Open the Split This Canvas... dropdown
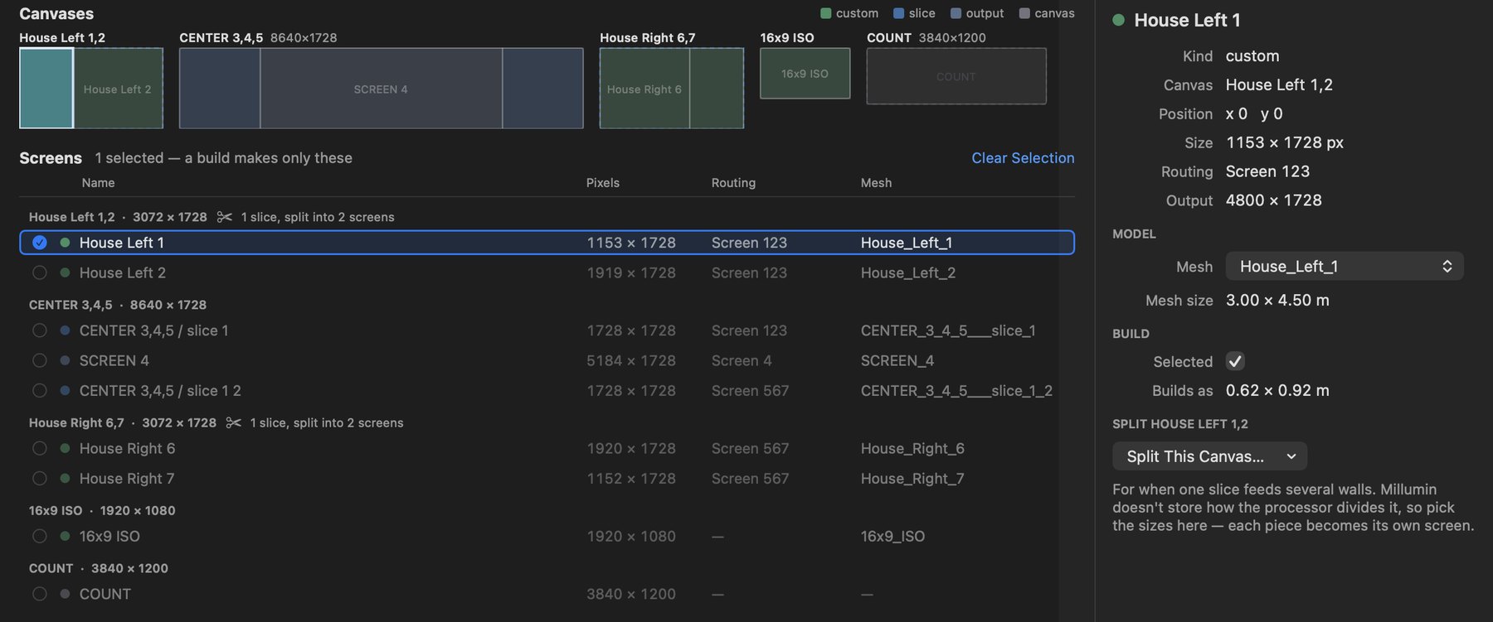1493x622 pixels. (x=1209, y=456)
